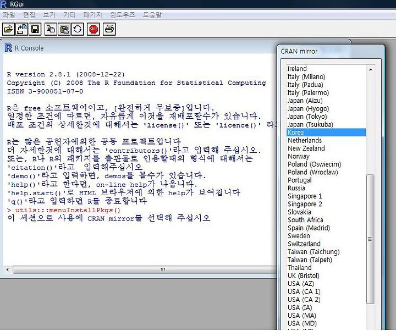
Task: Click the red Stop computation icon
Action: 93,29
